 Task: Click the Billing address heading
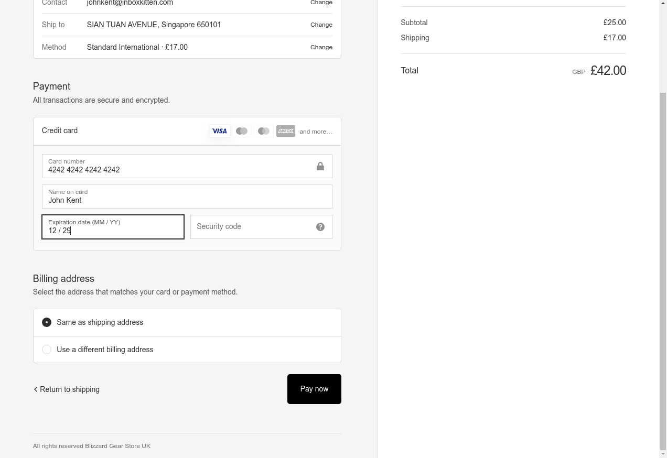tap(63, 279)
